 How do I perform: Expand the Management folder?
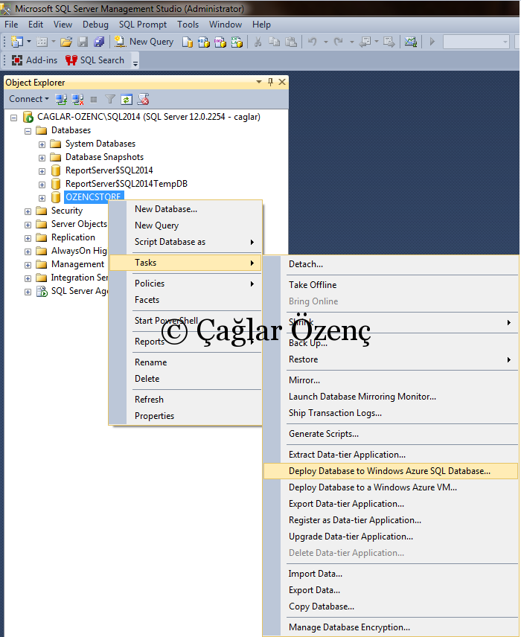coord(28,265)
